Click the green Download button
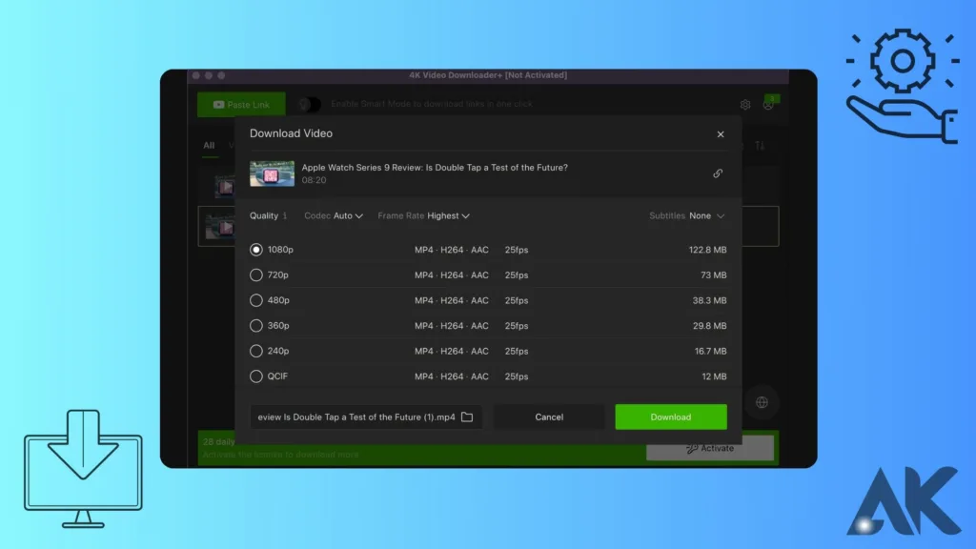This screenshot has width=976, height=549. click(x=670, y=417)
